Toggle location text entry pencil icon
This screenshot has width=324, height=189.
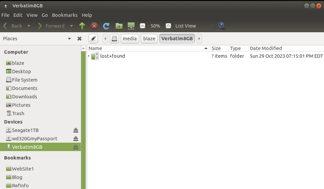[x=93, y=39]
